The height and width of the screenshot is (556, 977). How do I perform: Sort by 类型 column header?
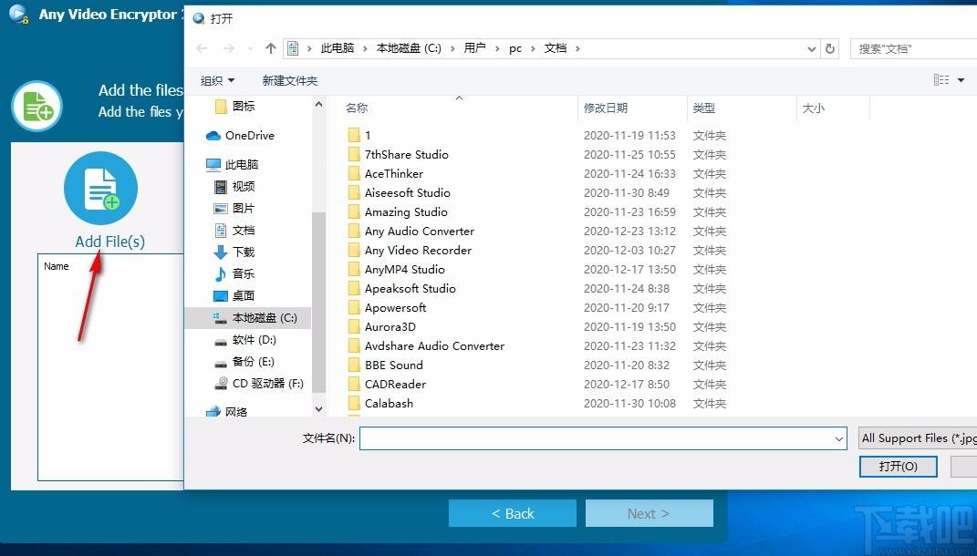[703, 108]
